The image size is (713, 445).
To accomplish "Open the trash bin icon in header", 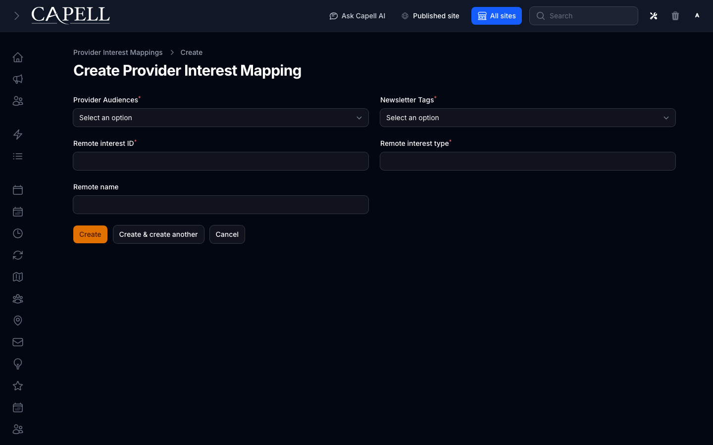I will click(675, 16).
